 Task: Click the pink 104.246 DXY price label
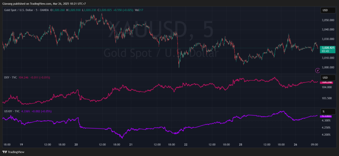[328, 82]
